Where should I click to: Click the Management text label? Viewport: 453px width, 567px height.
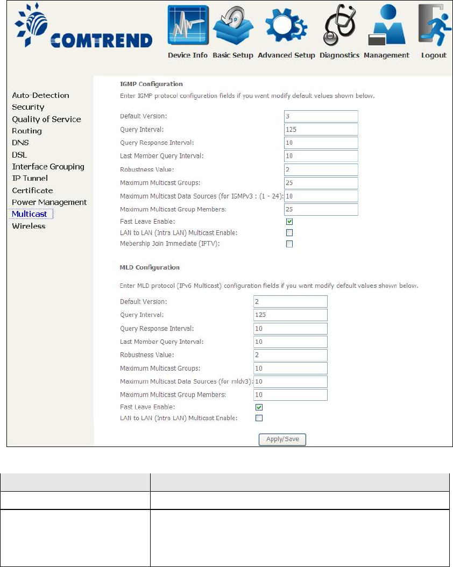[x=386, y=55]
